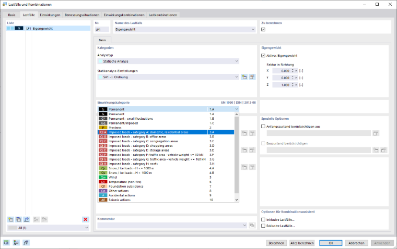Click edit icon beside Bauzustand field

384,150
